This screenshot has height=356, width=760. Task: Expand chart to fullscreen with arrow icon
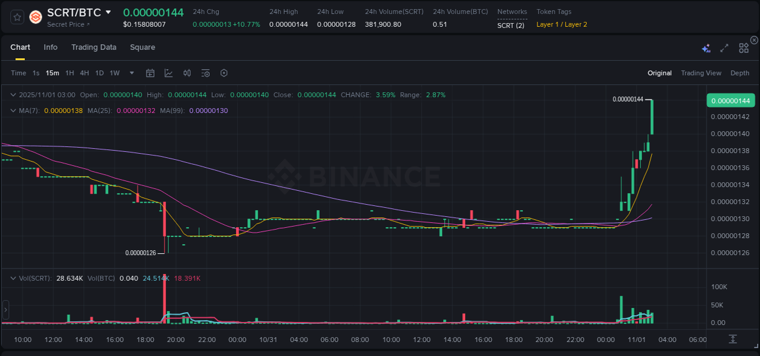click(724, 47)
